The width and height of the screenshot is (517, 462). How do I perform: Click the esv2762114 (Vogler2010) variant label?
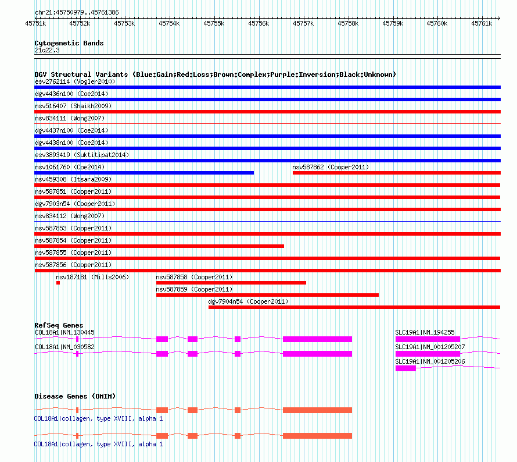click(75, 81)
